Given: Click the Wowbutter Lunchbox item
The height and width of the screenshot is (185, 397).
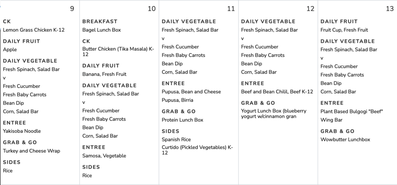Looking at the screenshot, I should pos(345,139).
